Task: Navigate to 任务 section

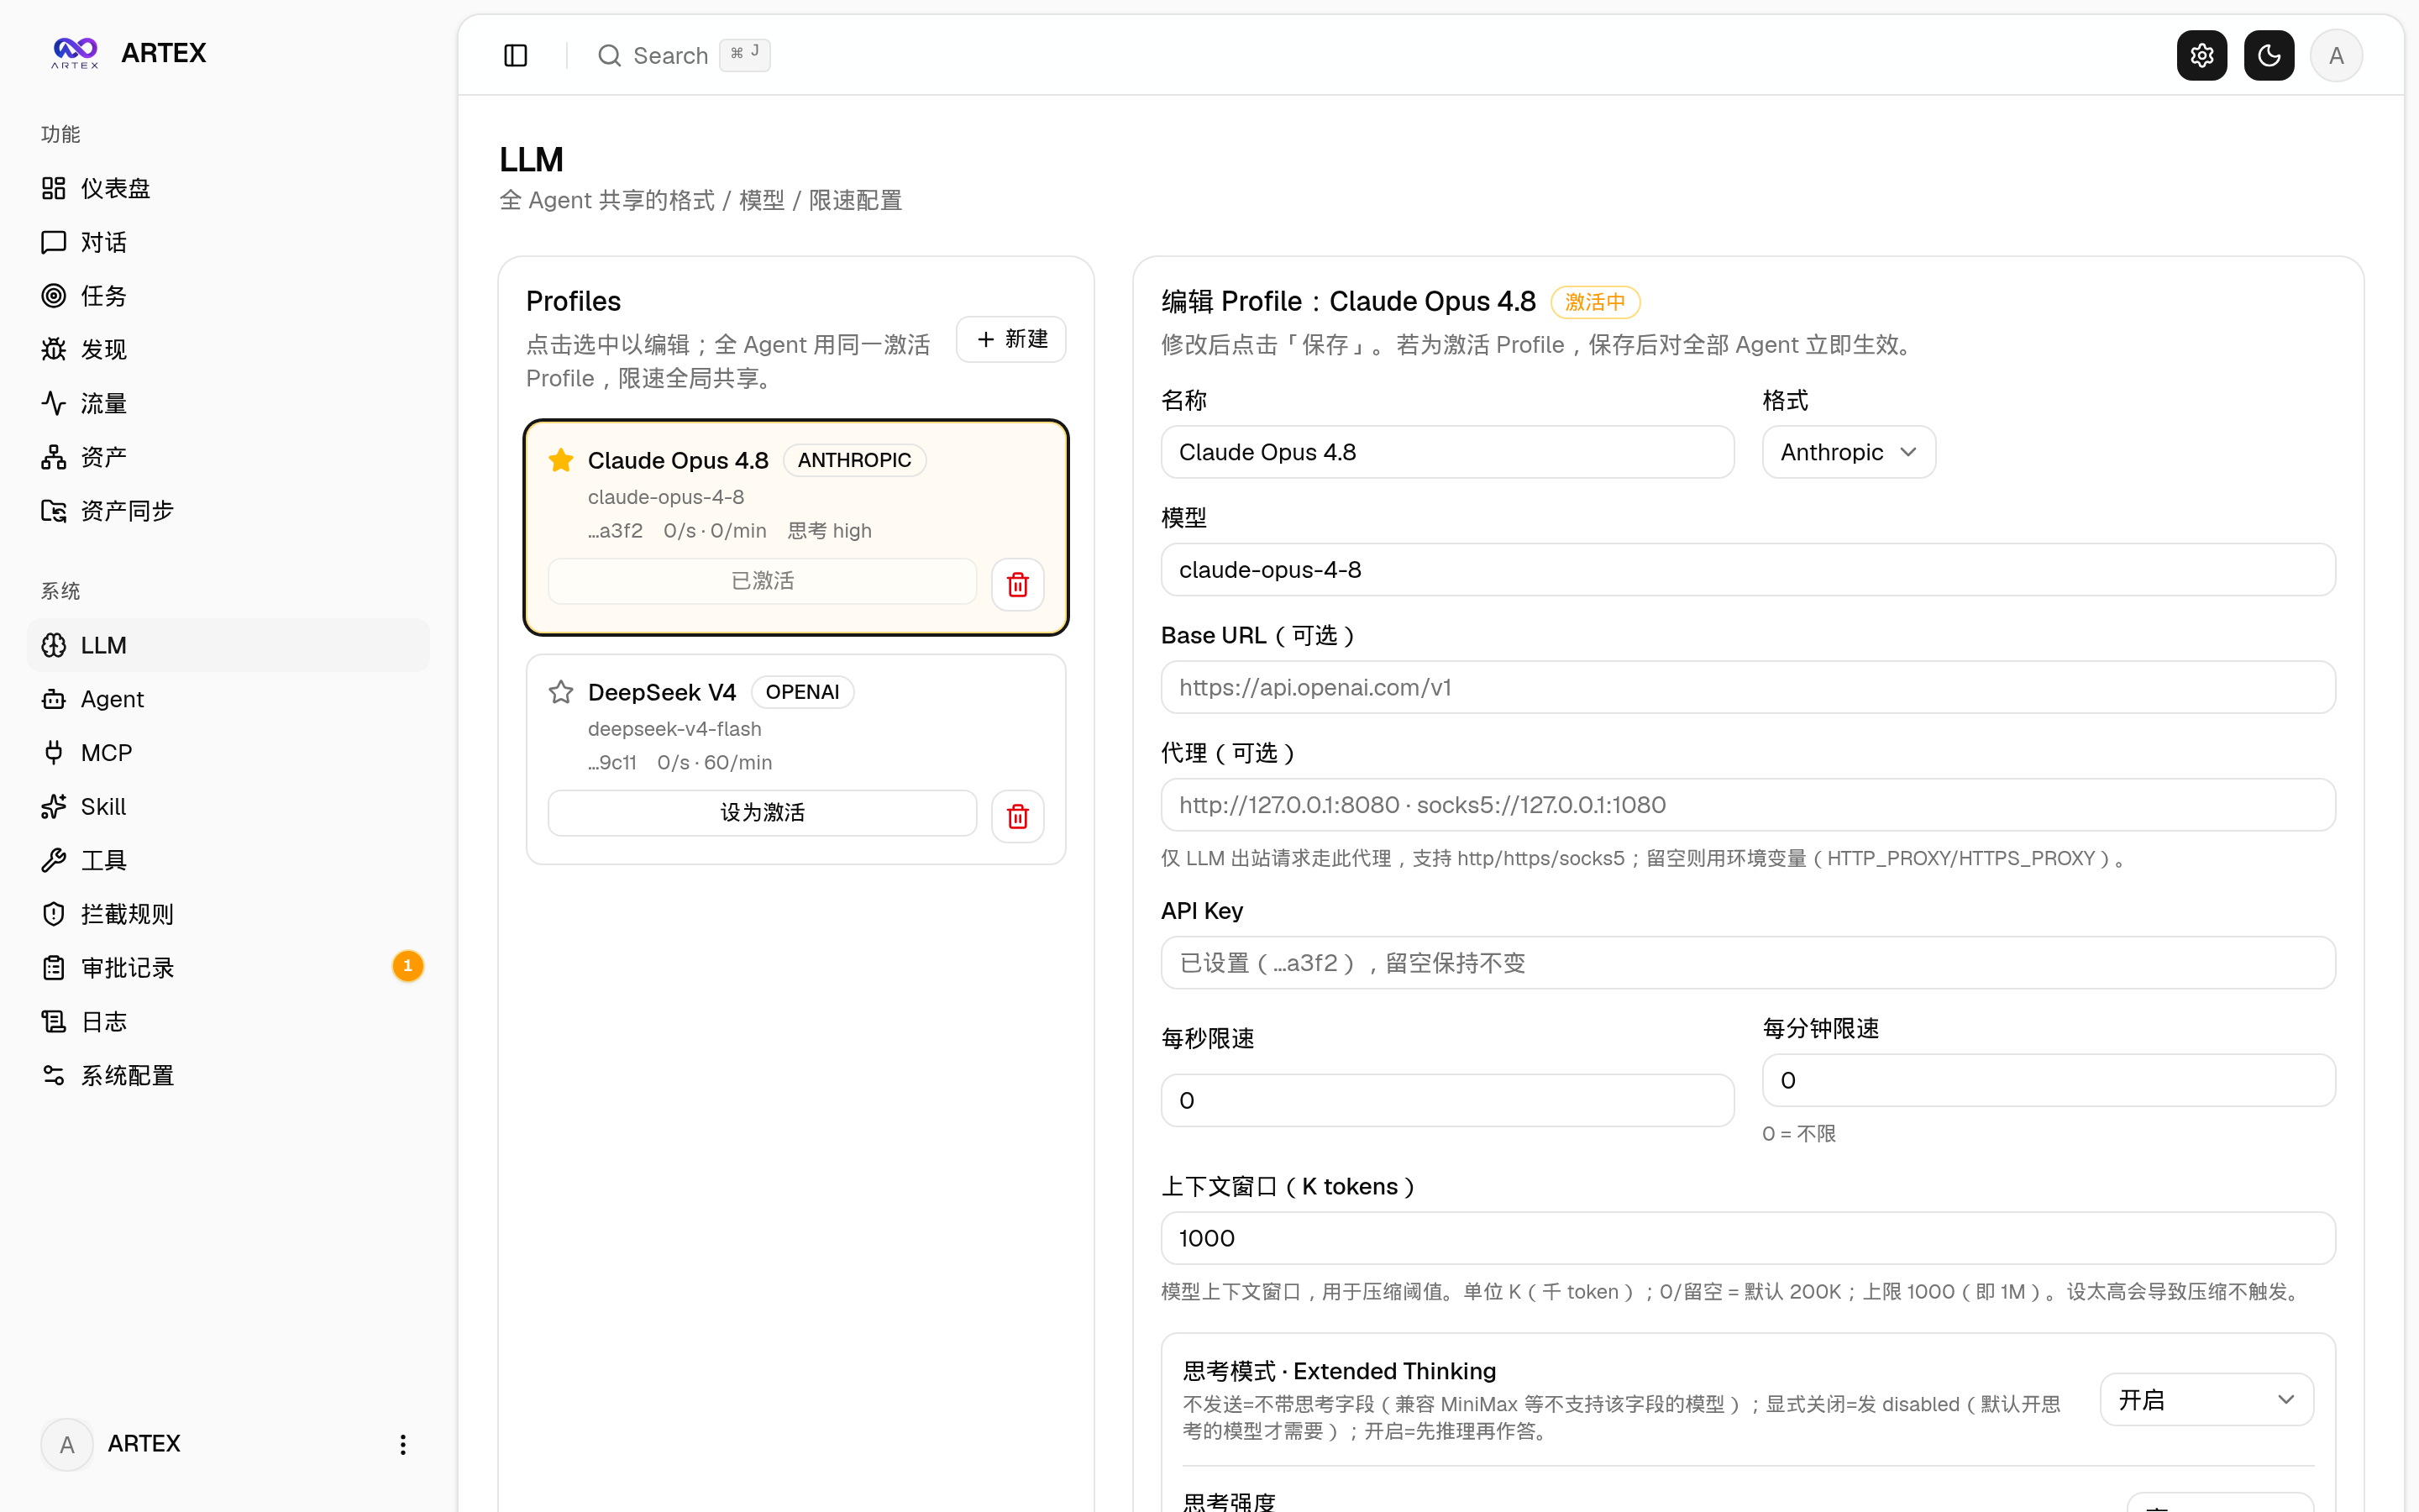Action: [228, 296]
